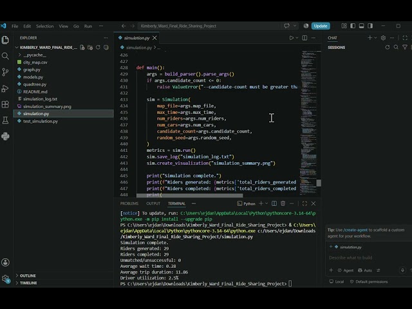
Task: Open the Python view in activity bar
Action: click(x=5, y=136)
